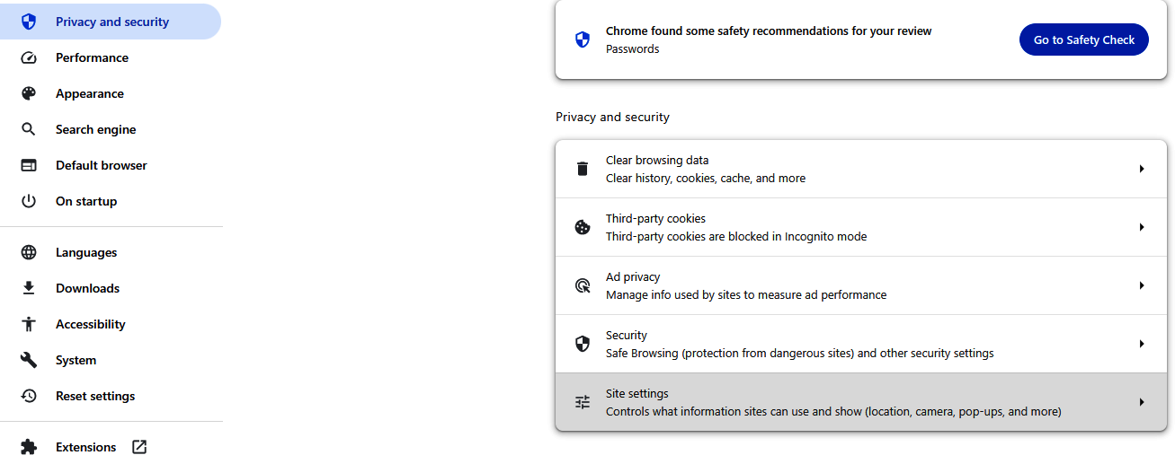Screen dimensions: 1175x464
Task: Click the Extensions puzzle piece icon
Action: 29,447
